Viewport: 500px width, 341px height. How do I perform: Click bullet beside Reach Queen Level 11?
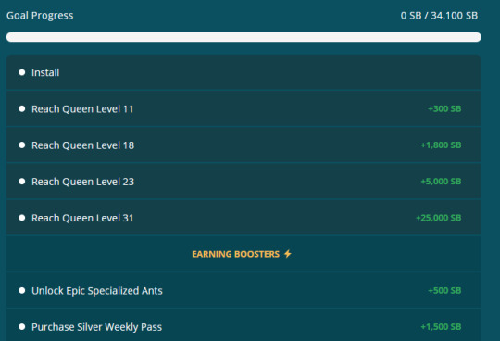tap(22, 108)
